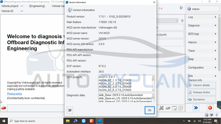
Task: Click the OK button in Version information
Action: tap(149, 110)
